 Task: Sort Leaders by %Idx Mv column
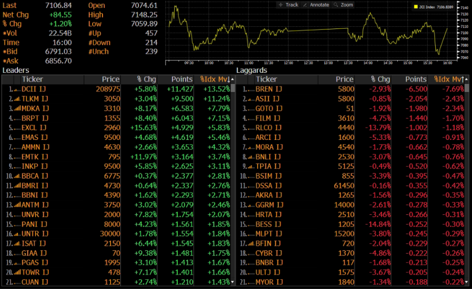pos(215,80)
